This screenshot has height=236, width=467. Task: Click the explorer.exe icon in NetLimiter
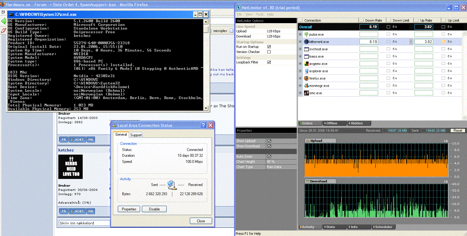point(306,71)
